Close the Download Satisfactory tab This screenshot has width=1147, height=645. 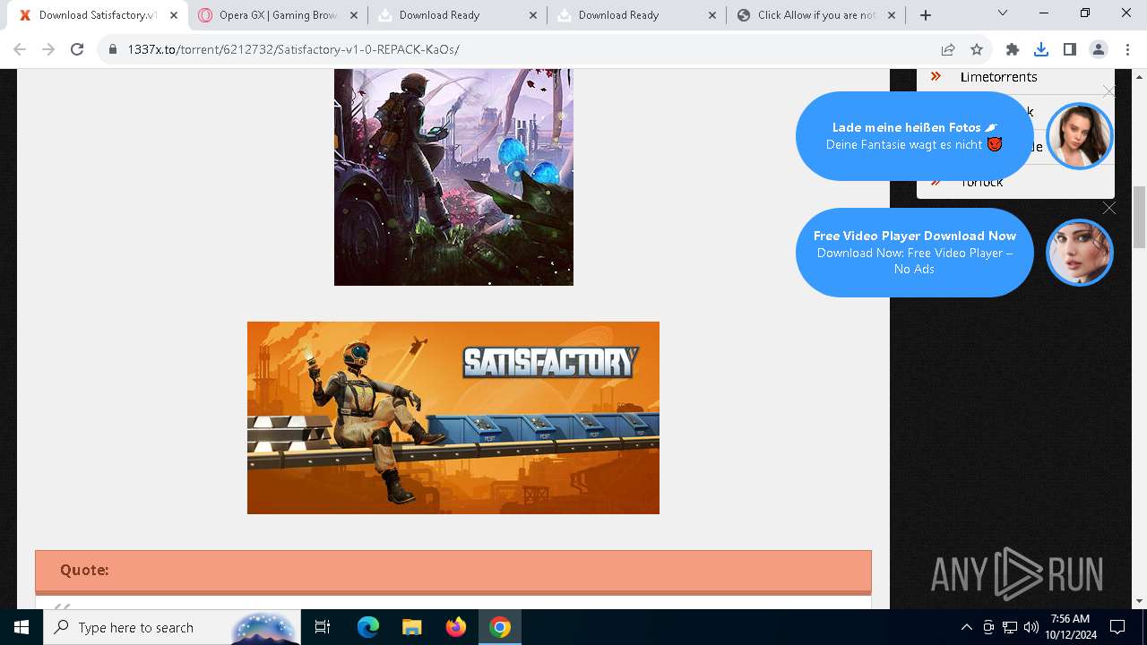[174, 15]
